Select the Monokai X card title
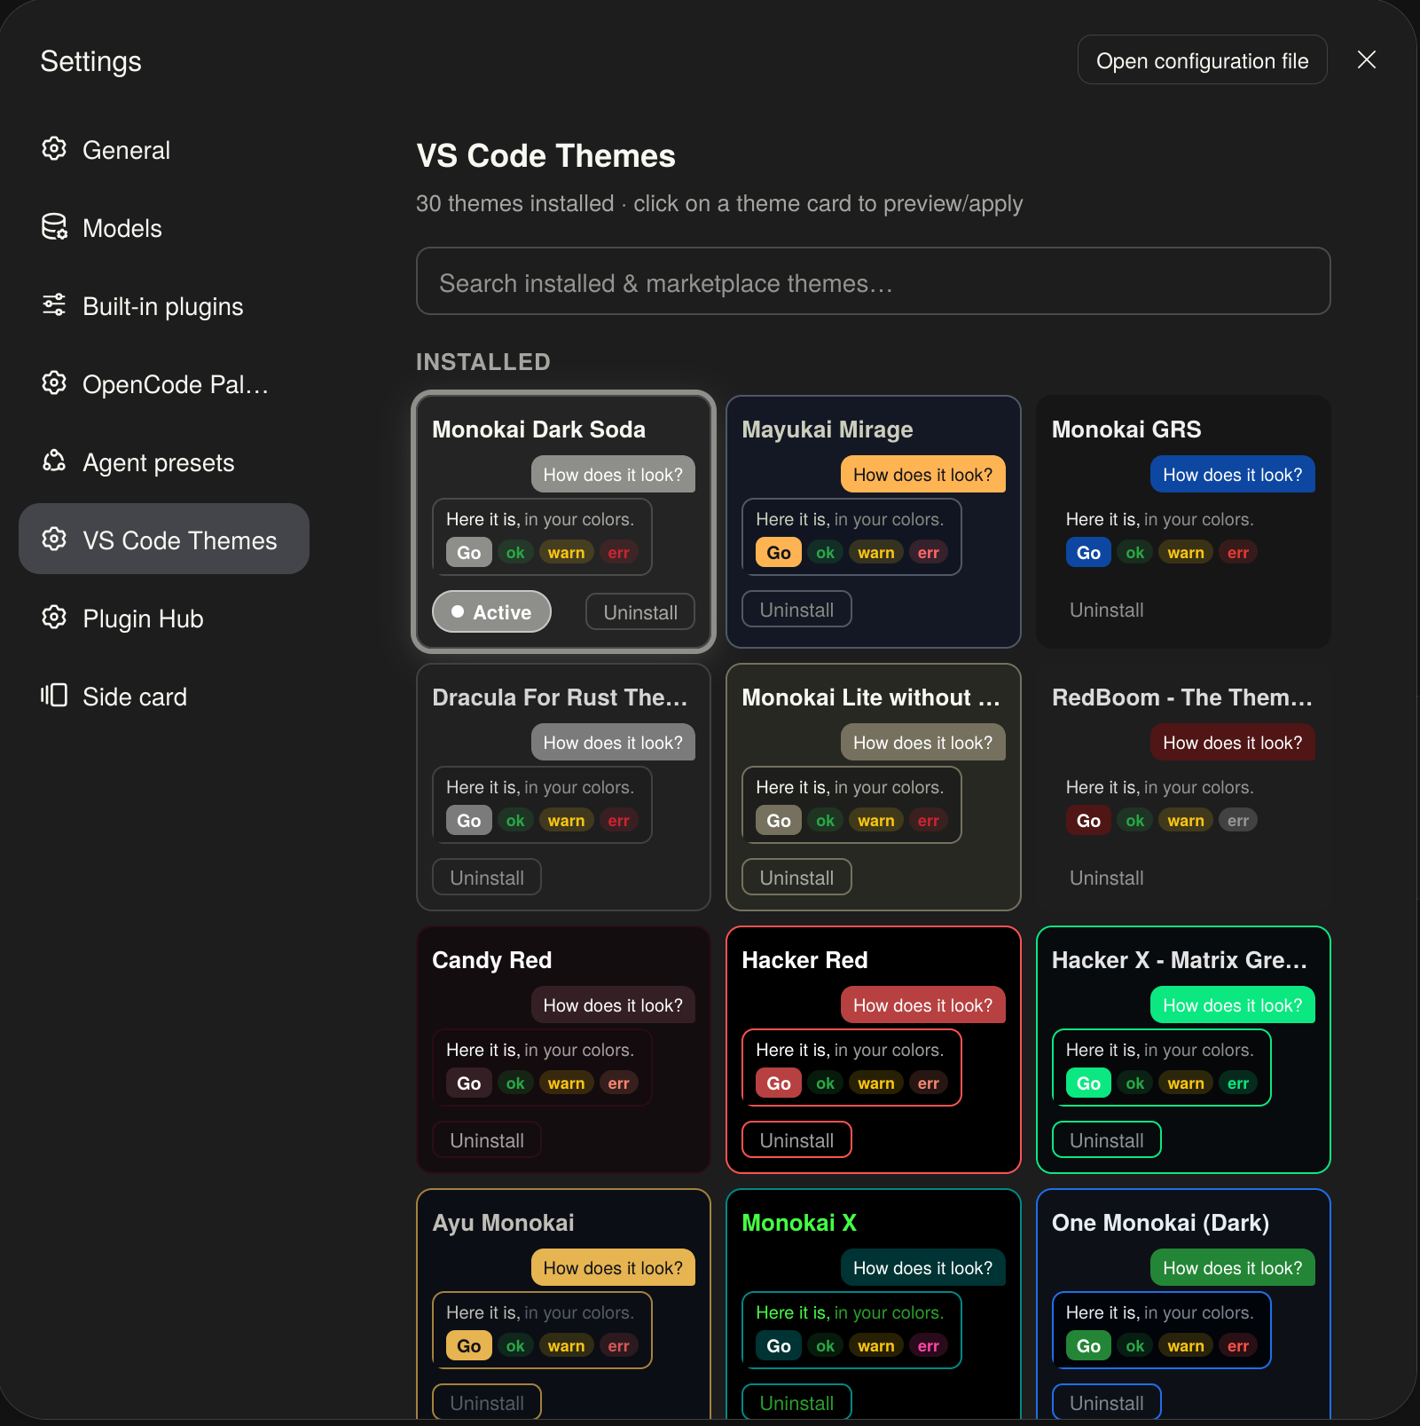1420x1426 pixels. (x=799, y=1223)
